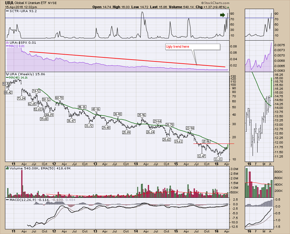
Task: Click the 19.61 price label
Action: (x=178, y=141)
